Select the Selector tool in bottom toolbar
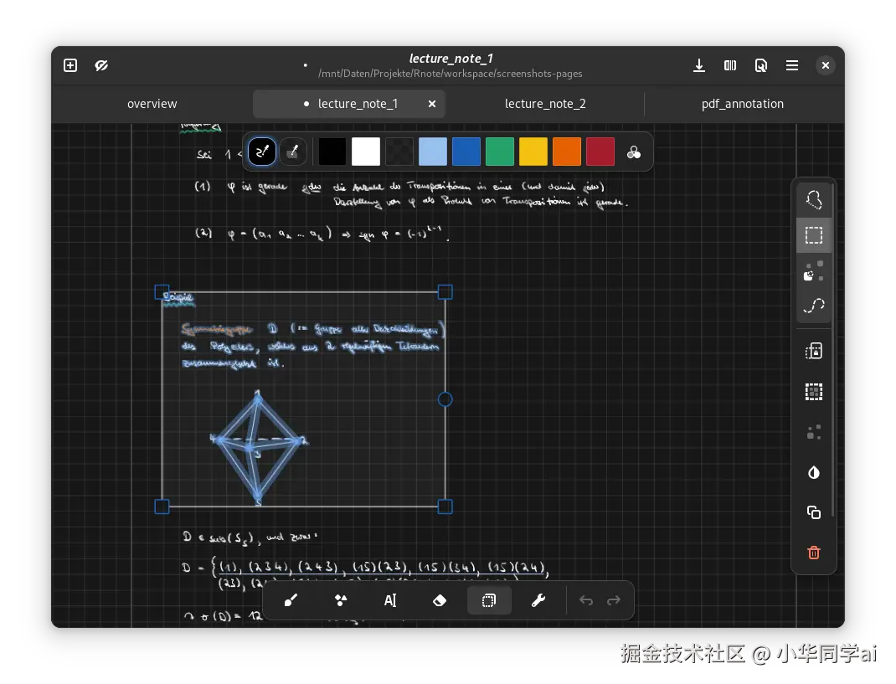This screenshot has width=896, height=684. pos(489,600)
